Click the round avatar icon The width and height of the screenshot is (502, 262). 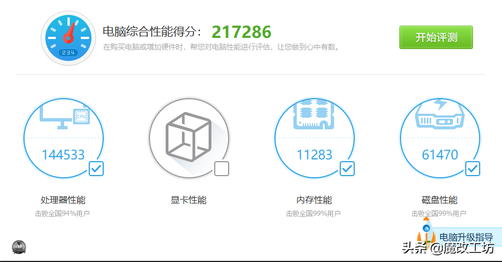click(x=19, y=248)
